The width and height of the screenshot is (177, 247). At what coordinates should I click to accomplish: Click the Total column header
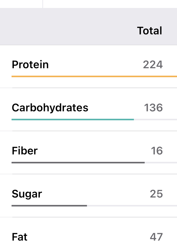coord(150,31)
